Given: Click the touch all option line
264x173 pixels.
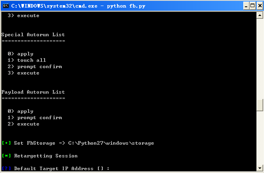Looking at the screenshot, I should pyautogui.click(x=27, y=60).
